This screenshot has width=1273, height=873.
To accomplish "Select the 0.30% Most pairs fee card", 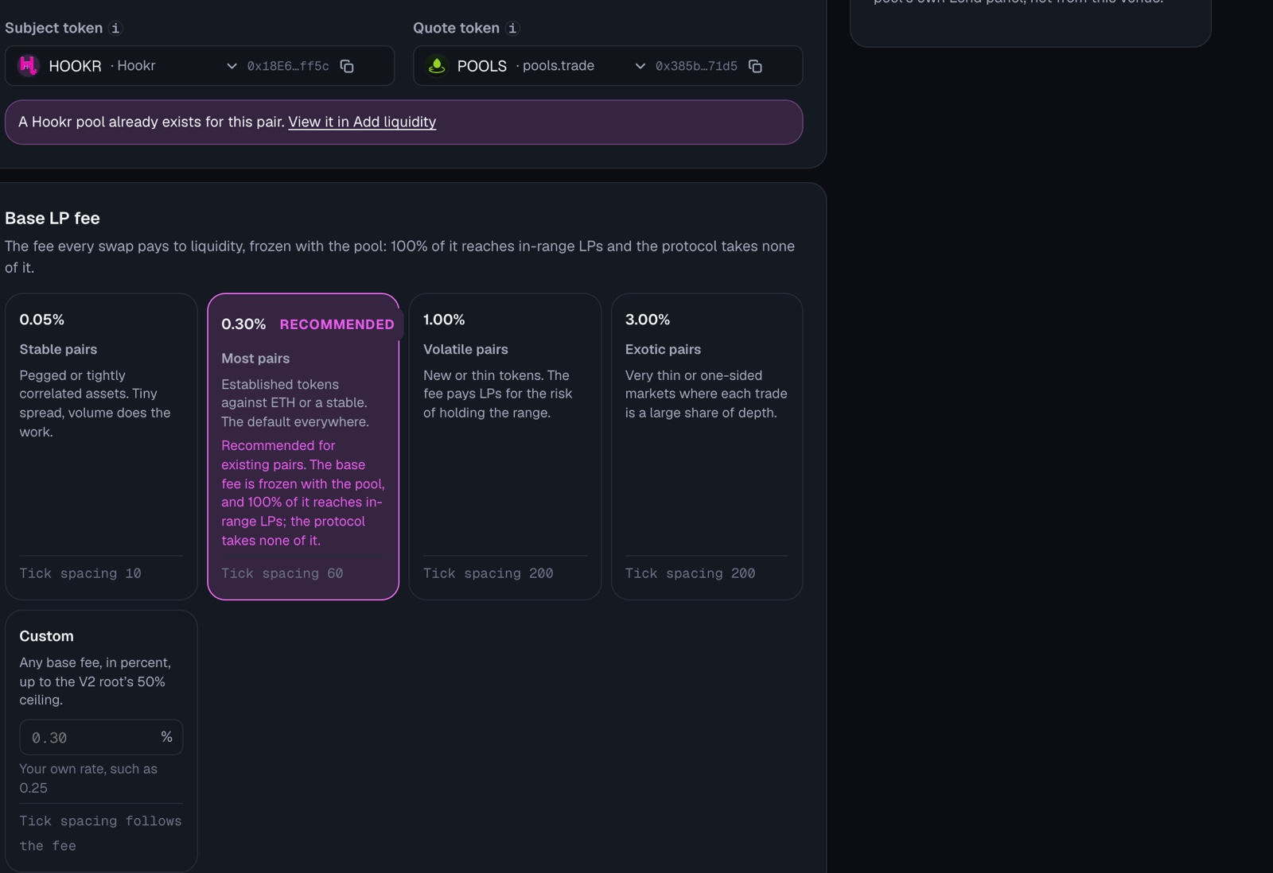I will click(303, 446).
